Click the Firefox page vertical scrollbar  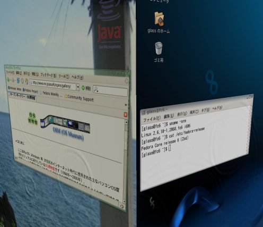(x=126, y=161)
